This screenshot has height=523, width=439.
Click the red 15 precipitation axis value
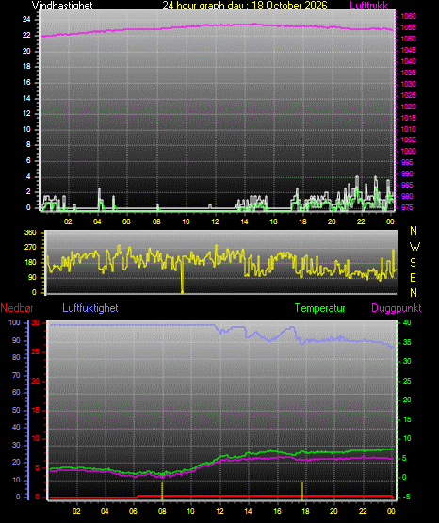click(36, 410)
